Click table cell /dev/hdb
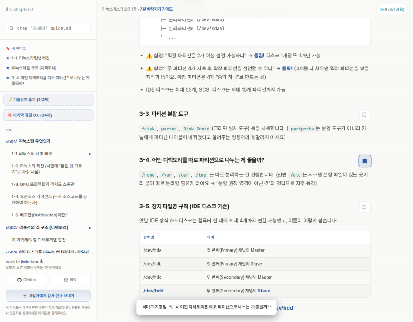The image size is (413, 322). [172, 264]
